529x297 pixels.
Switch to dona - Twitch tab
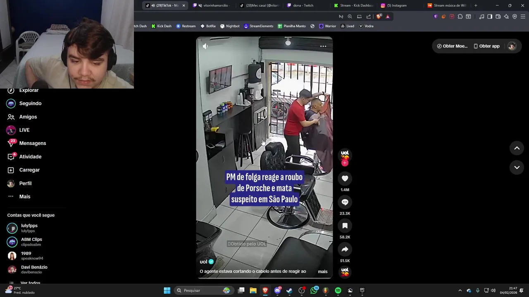(x=307, y=5)
